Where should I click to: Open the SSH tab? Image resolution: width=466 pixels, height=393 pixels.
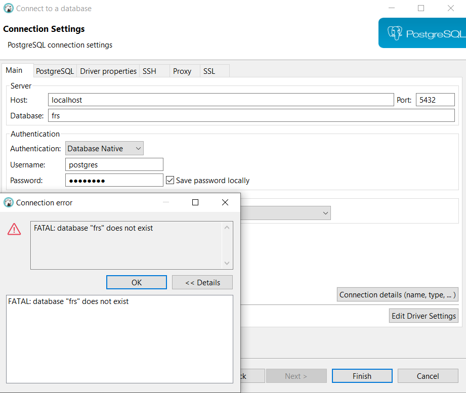click(x=149, y=71)
